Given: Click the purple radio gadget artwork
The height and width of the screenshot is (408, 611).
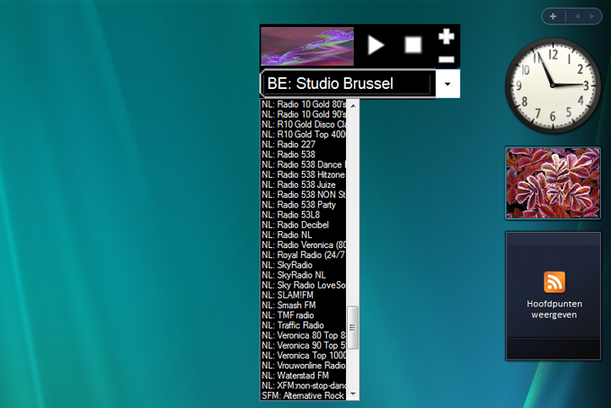Looking at the screenshot, I should (307, 46).
